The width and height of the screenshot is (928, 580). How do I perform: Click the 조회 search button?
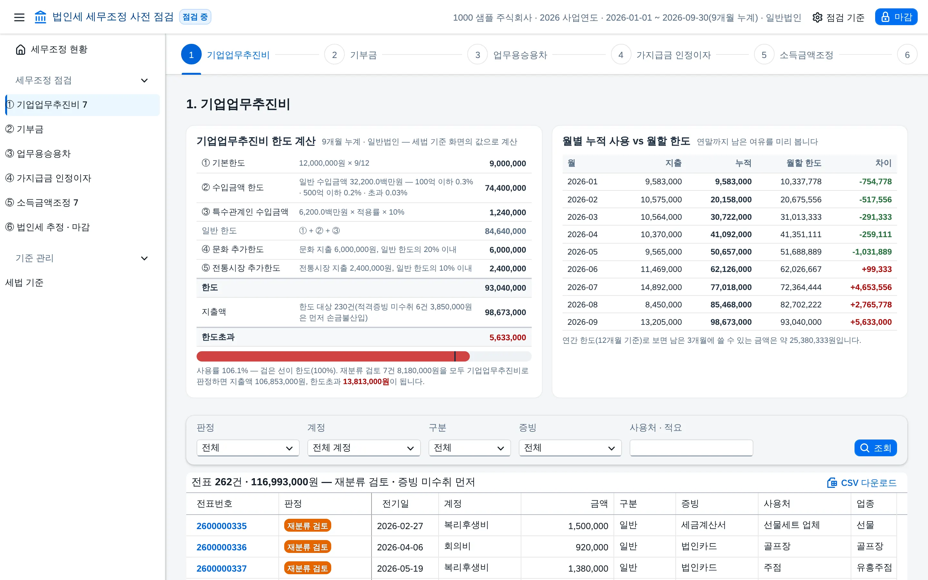875,448
